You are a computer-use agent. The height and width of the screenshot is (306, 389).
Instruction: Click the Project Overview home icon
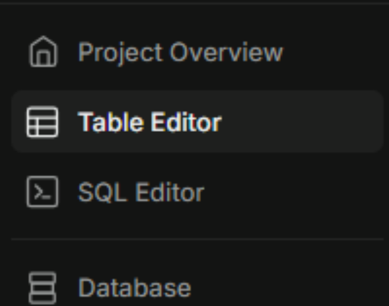coord(43,51)
